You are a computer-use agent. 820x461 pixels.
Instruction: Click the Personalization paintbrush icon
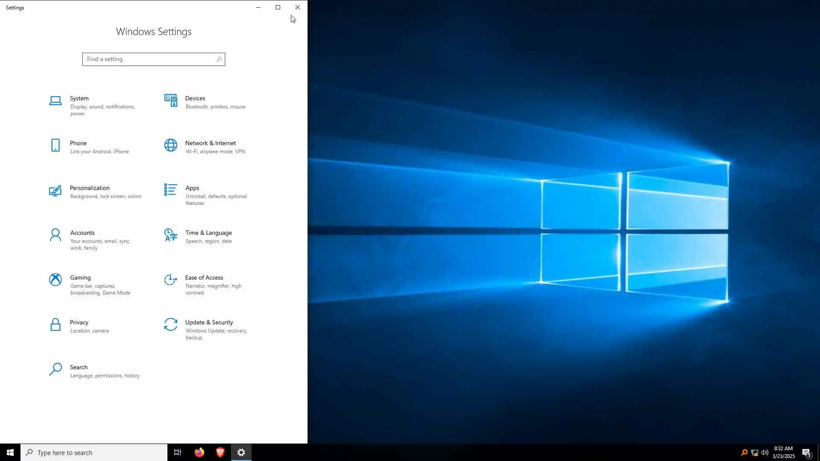click(55, 190)
